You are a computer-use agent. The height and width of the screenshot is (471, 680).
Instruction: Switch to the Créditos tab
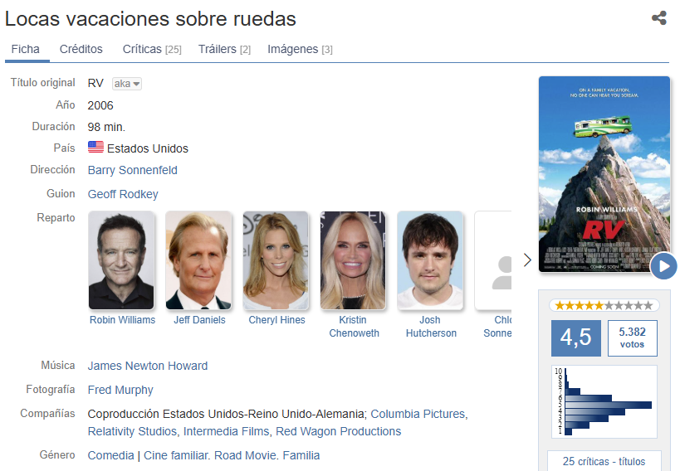[x=81, y=50]
